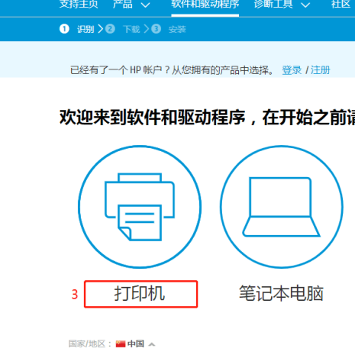Click the 中国 country name
The width and height of the screenshot is (355, 355).
(136, 344)
